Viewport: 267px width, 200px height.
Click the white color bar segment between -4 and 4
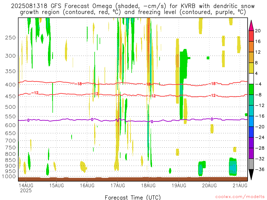tap(251, 79)
